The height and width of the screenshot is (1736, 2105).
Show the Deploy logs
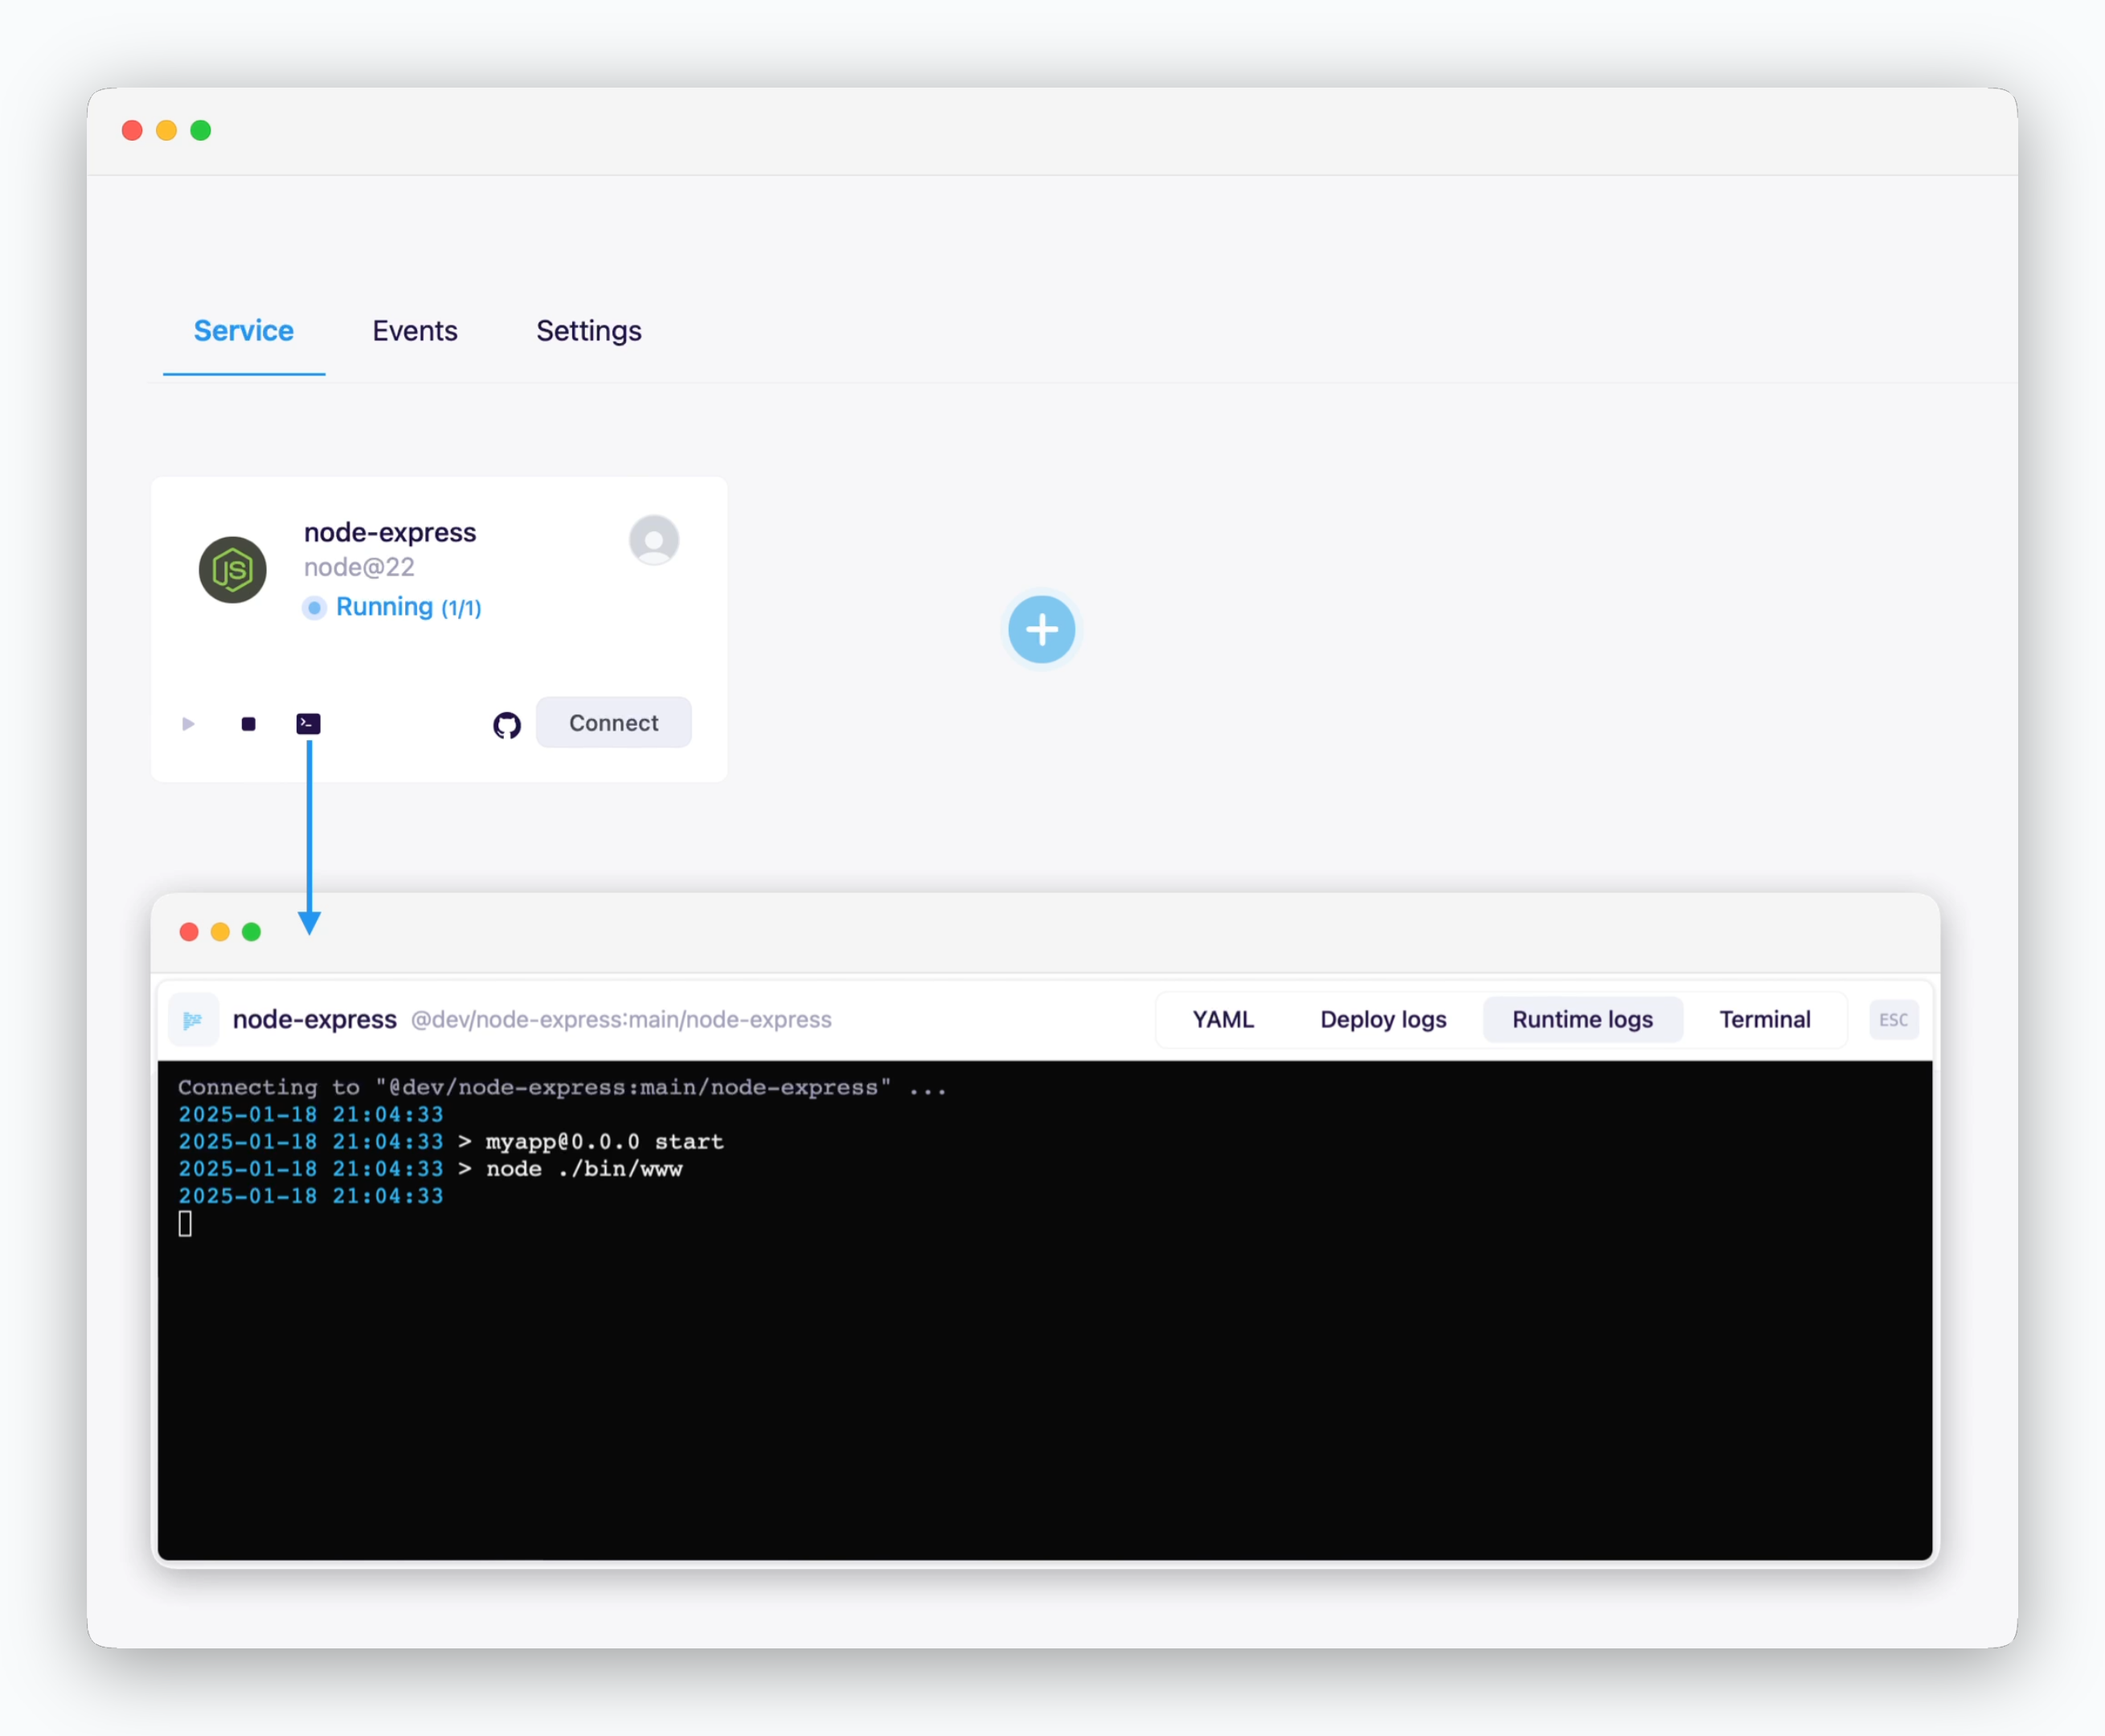point(1383,1019)
